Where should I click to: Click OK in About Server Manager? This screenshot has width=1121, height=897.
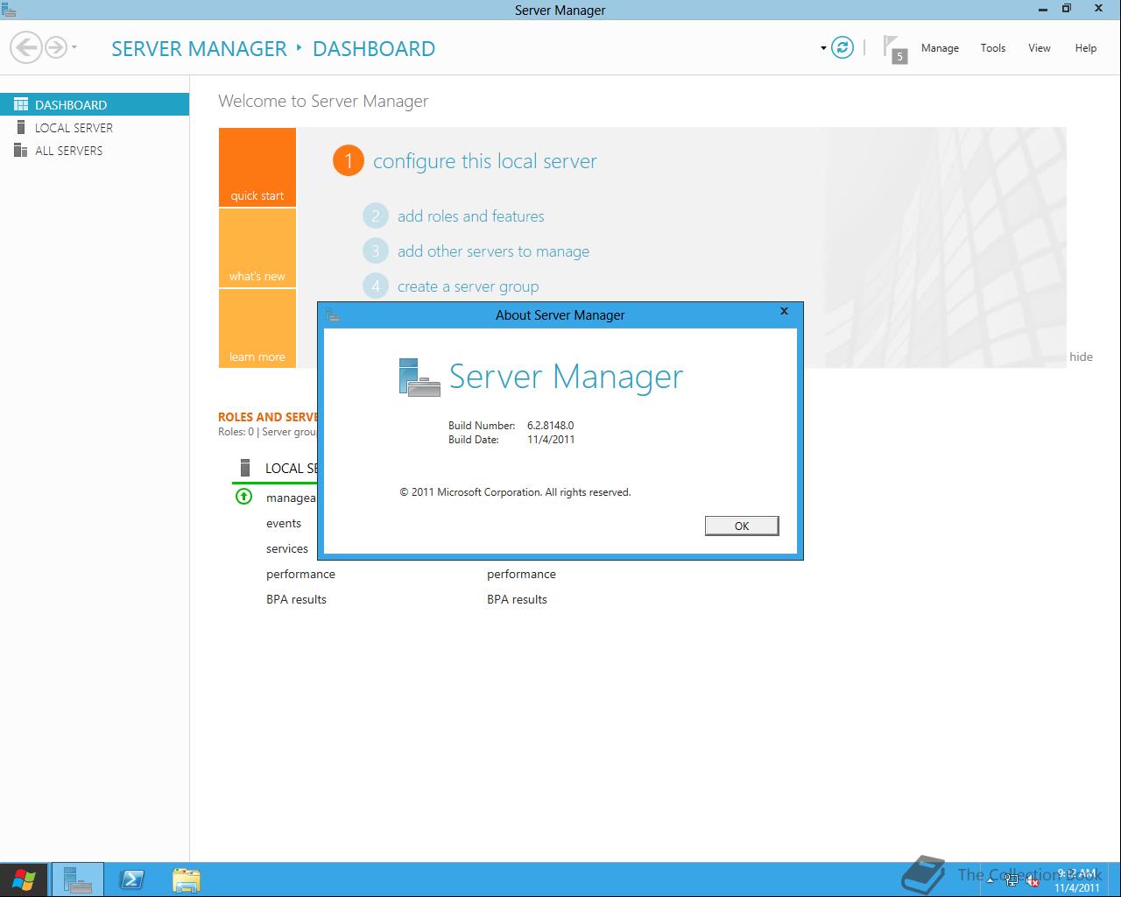click(x=742, y=526)
